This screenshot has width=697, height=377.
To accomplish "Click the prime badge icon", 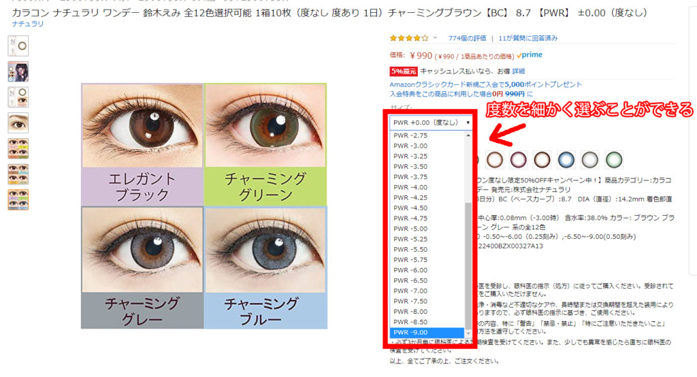I will click(x=530, y=55).
